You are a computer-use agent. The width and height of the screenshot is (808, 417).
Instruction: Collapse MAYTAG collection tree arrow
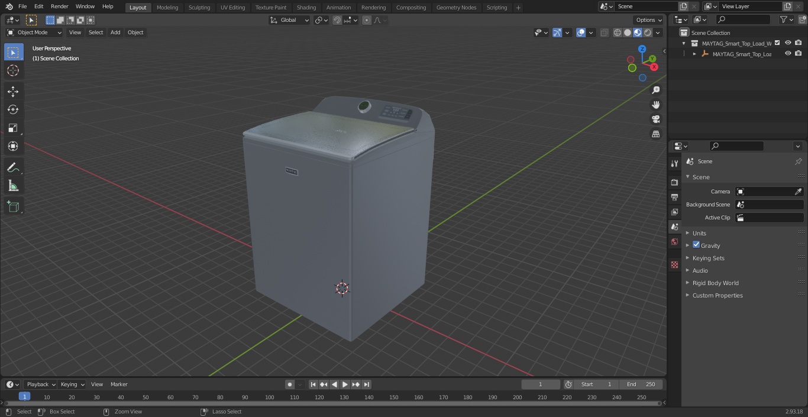(684, 43)
